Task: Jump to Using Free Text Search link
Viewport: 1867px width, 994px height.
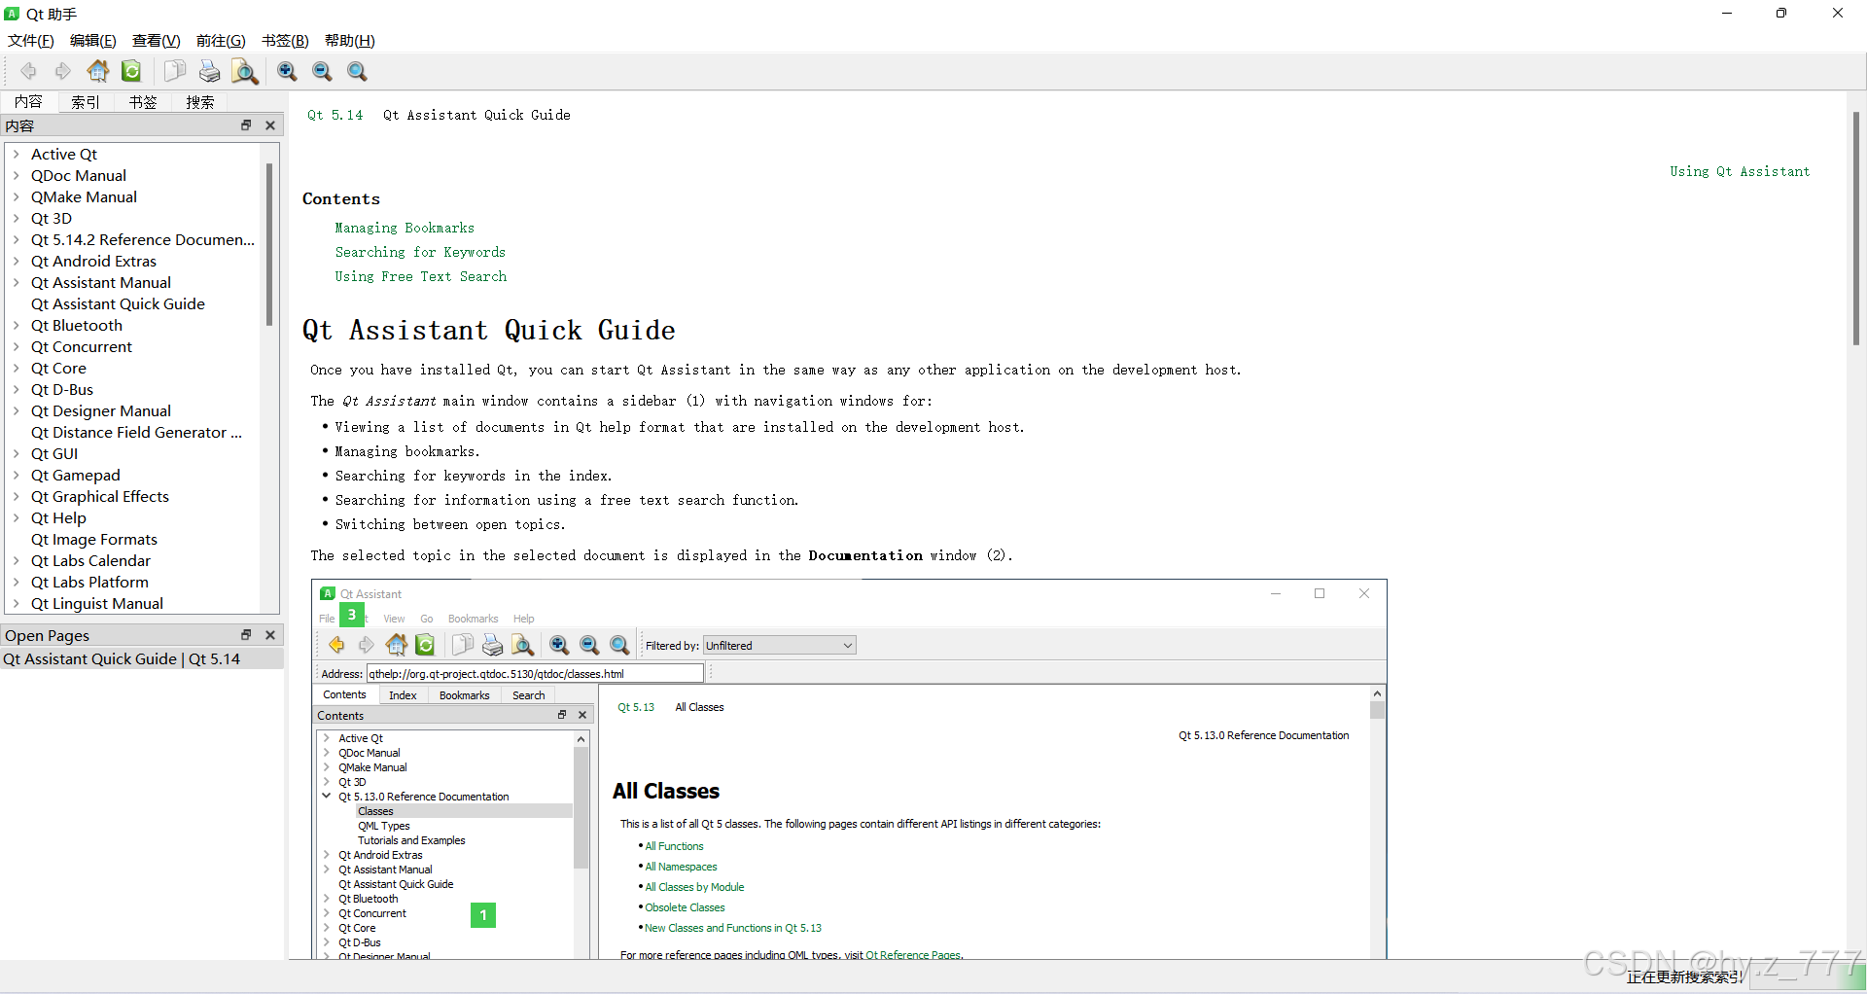Action: (421, 276)
